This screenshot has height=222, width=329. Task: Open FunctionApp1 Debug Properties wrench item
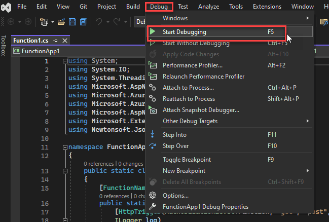(205, 207)
